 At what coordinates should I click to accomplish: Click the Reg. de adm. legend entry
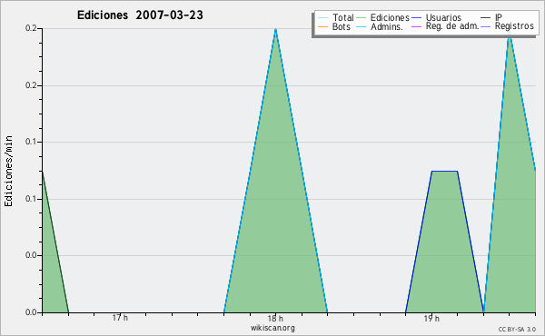pos(445,26)
